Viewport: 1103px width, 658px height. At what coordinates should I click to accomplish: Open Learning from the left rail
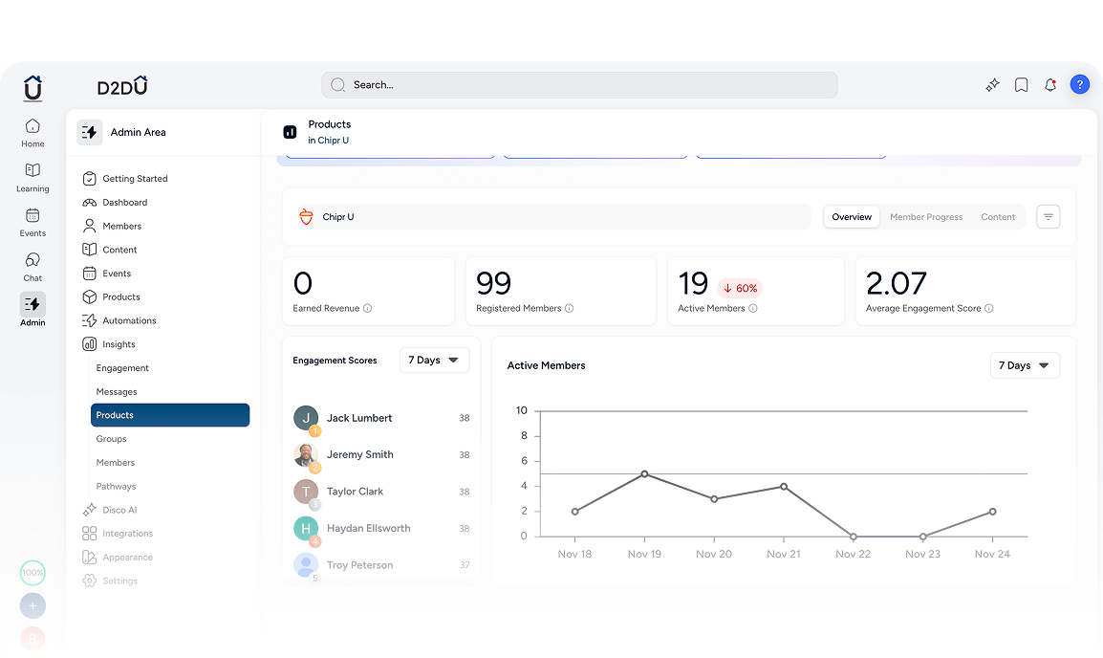[32, 177]
